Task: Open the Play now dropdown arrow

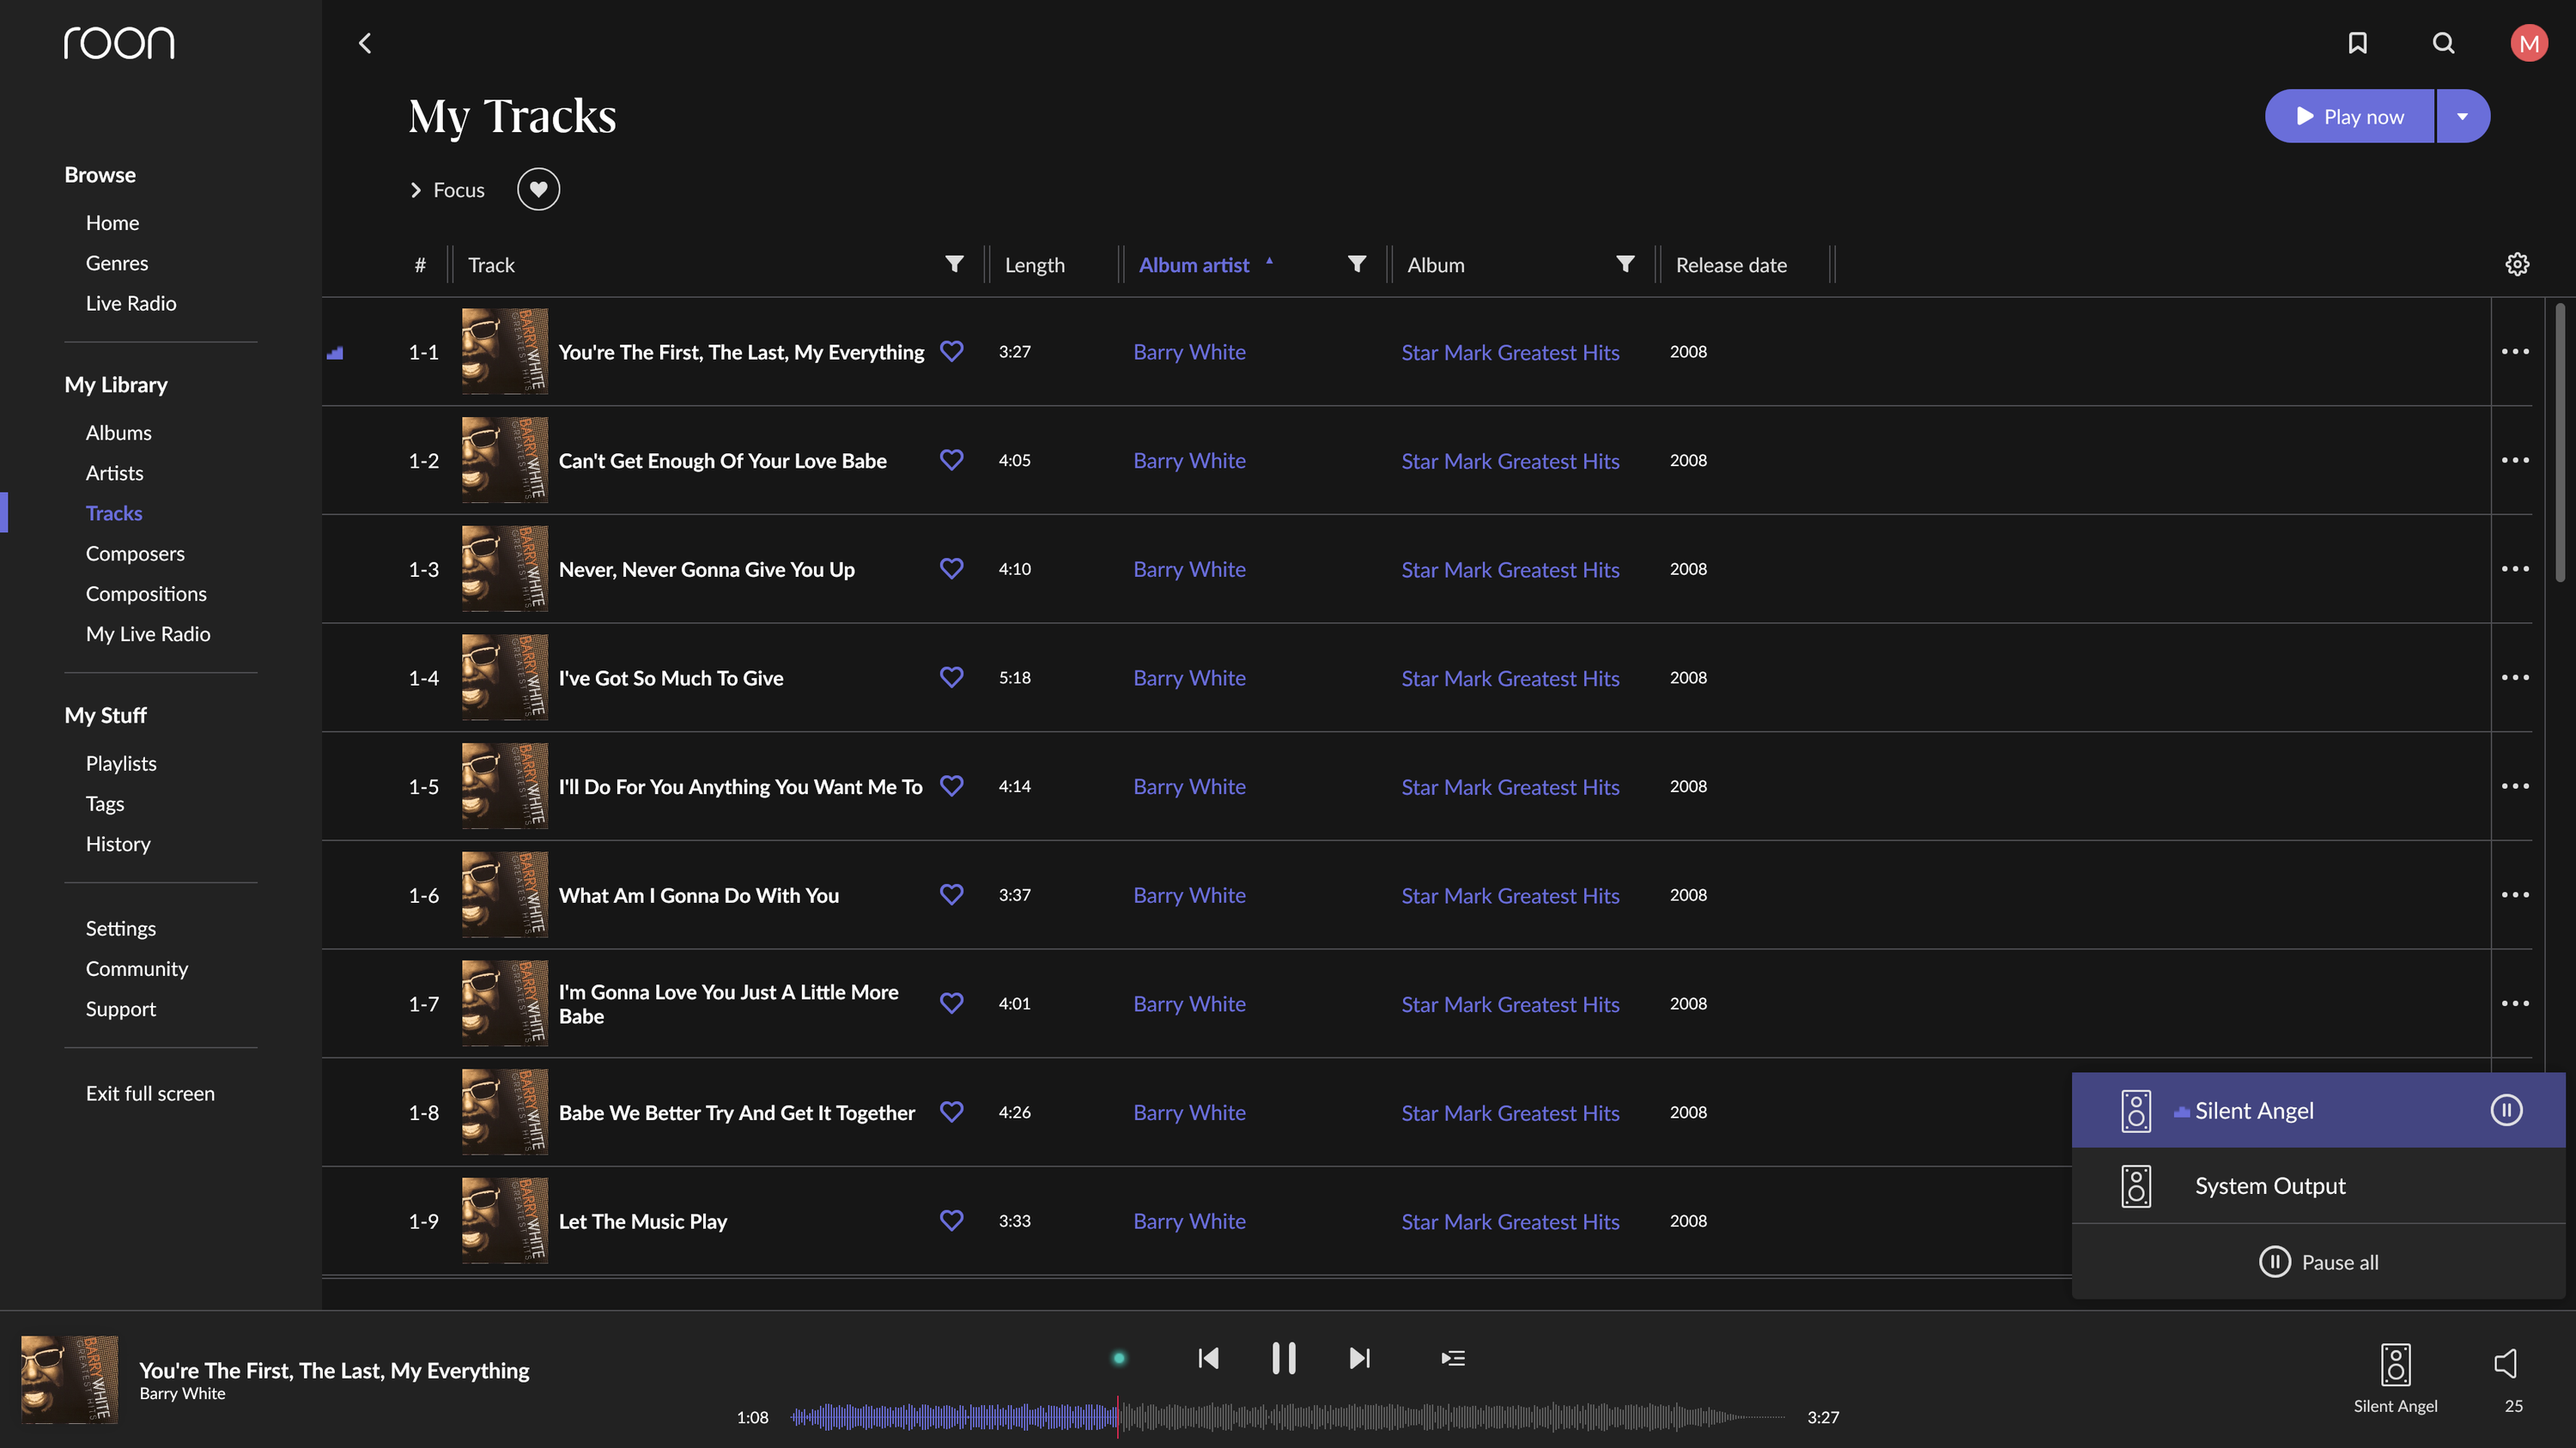Action: [x=2462, y=116]
